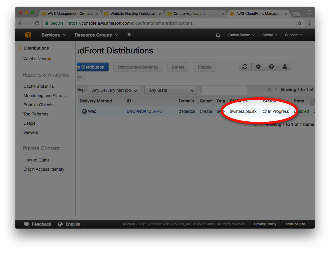
Task: Go to first page double-arrow icon
Action: pos(269,90)
